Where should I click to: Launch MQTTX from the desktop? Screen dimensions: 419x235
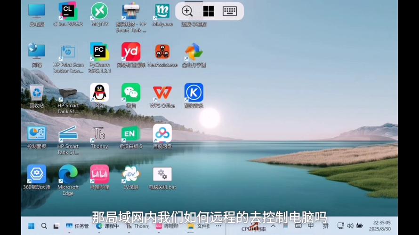pos(99,11)
